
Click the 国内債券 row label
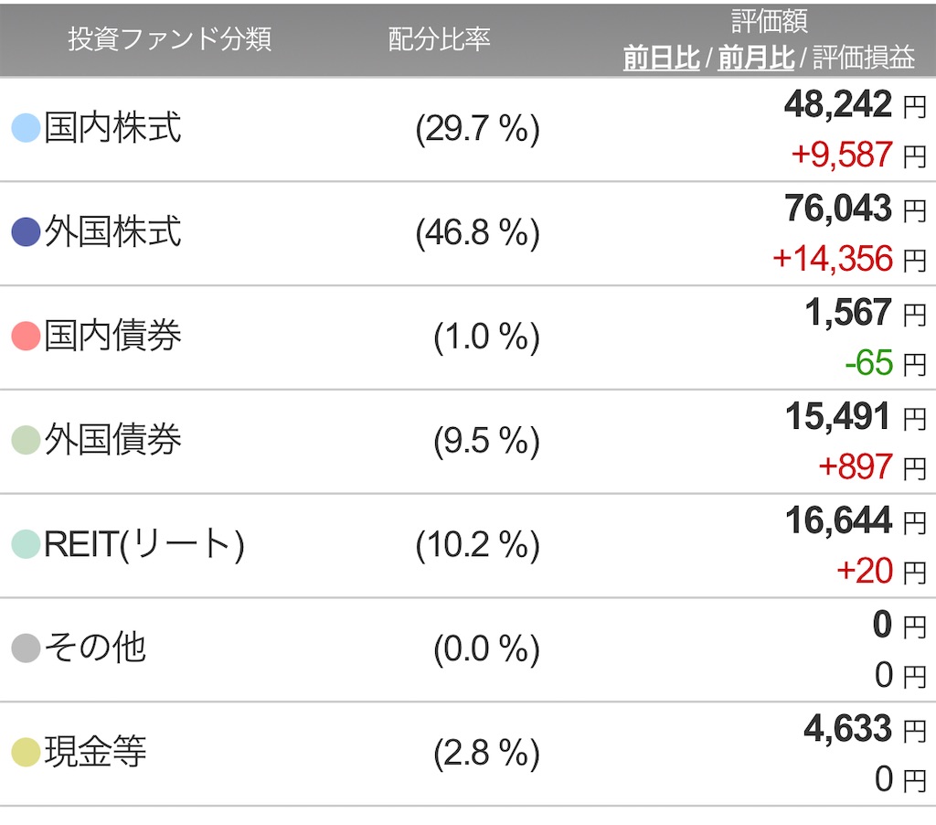click(x=112, y=337)
